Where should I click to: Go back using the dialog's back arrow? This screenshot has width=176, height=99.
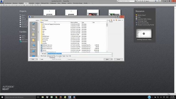pyautogui.click(x=109, y=20)
